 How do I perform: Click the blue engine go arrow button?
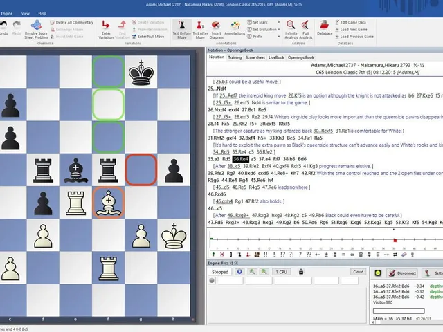(239, 272)
